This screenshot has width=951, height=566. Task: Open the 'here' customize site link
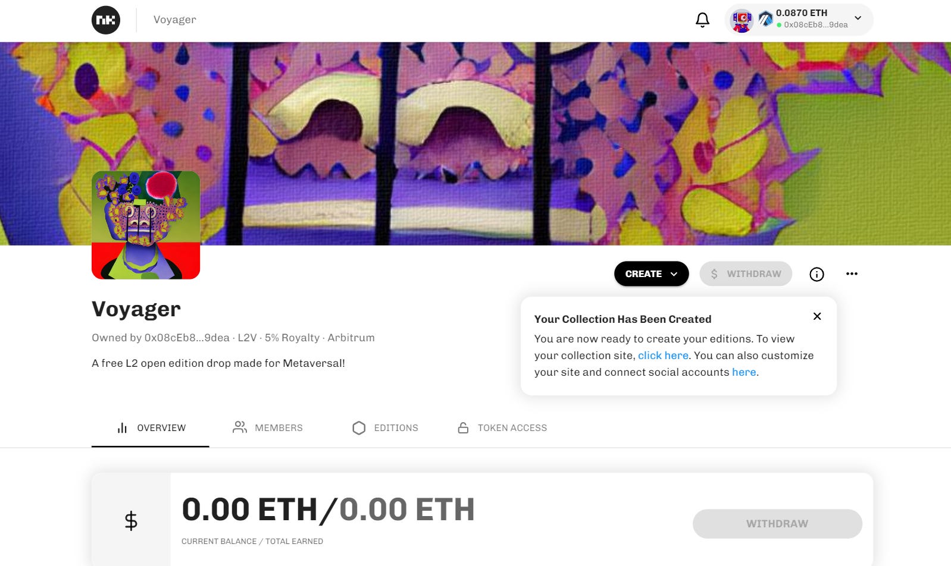[x=744, y=372]
